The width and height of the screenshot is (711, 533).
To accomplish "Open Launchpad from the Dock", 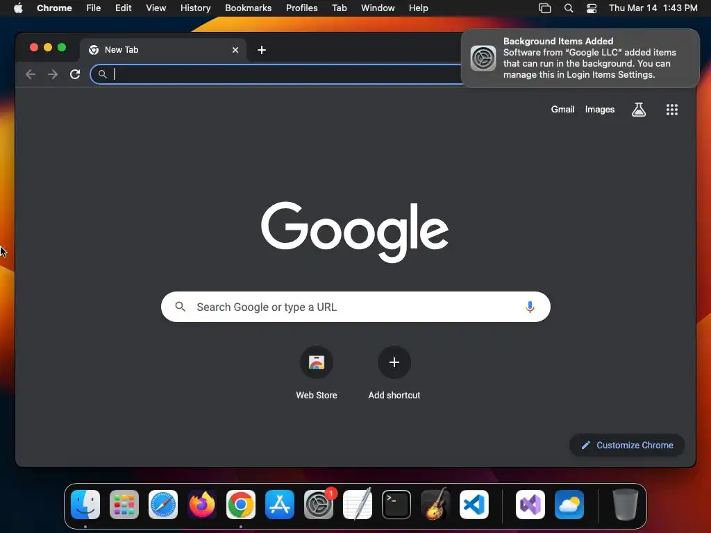I will click(x=124, y=505).
